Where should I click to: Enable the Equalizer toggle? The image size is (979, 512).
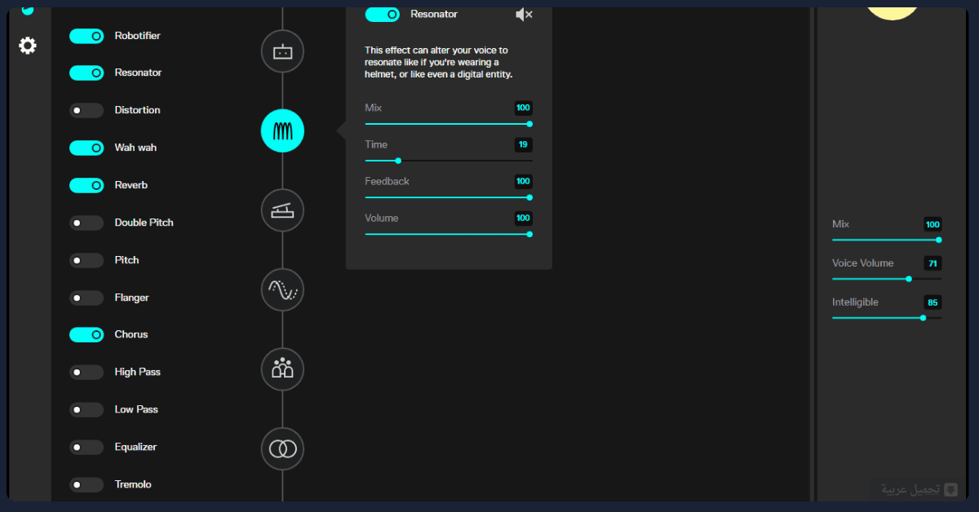[86, 447]
